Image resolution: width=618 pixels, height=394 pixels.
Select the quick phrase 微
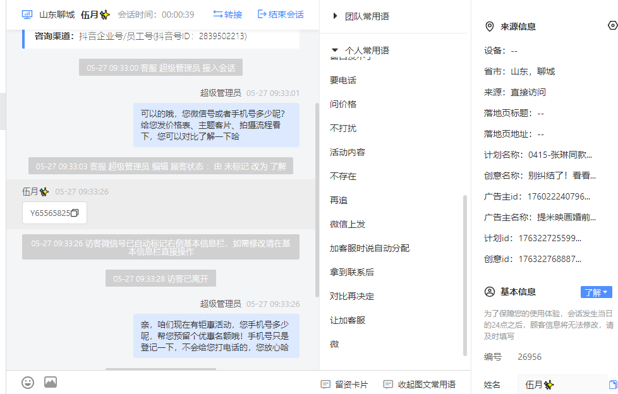[x=334, y=345]
